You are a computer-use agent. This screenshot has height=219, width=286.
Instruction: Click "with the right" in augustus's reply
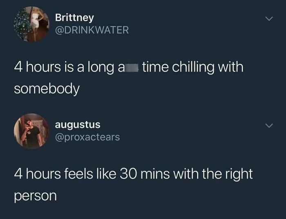(x=213, y=174)
